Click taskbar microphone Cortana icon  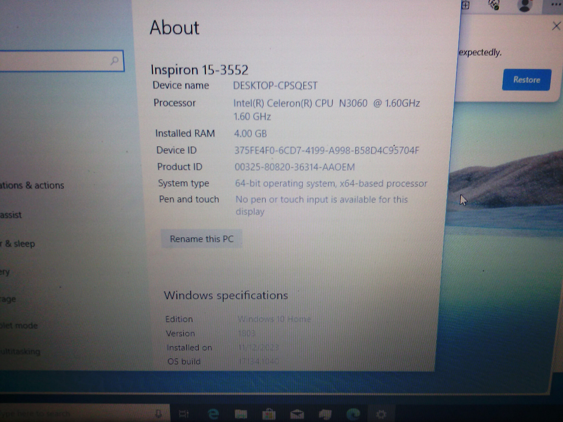click(158, 414)
